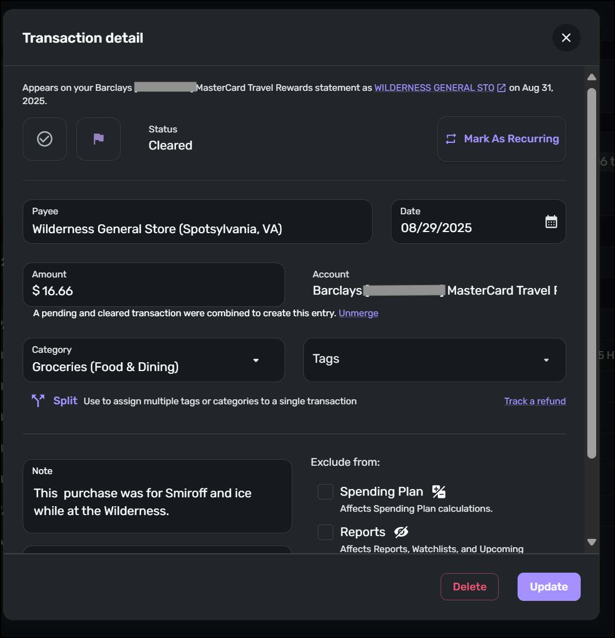This screenshot has width=615, height=638.
Task: Click the Unmerge link
Action: tap(358, 313)
